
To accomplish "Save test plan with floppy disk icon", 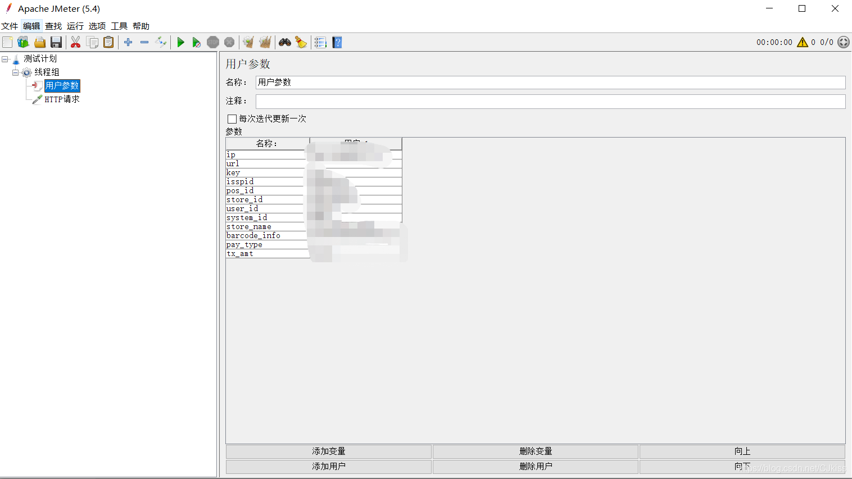I will coord(56,42).
